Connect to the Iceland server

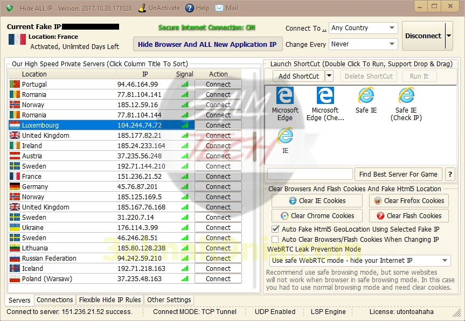click(x=218, y=268)
